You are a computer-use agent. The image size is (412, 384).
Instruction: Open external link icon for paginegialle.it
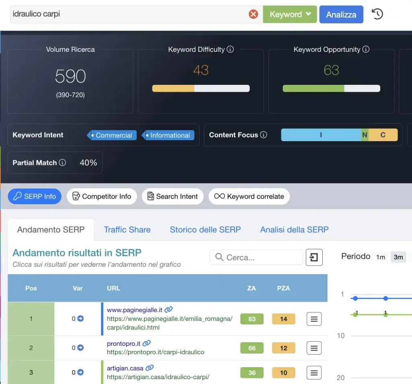[169, 310]
